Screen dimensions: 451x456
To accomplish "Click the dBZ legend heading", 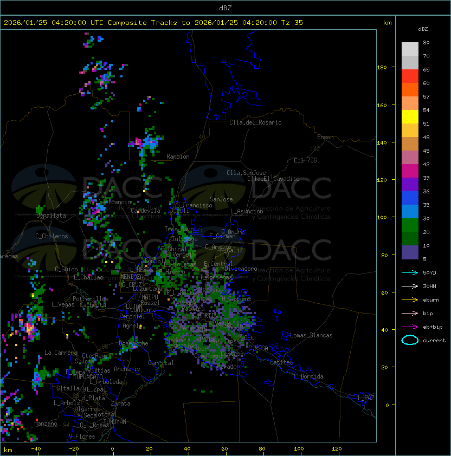I will pyautogui.click(x=423, y=29).
